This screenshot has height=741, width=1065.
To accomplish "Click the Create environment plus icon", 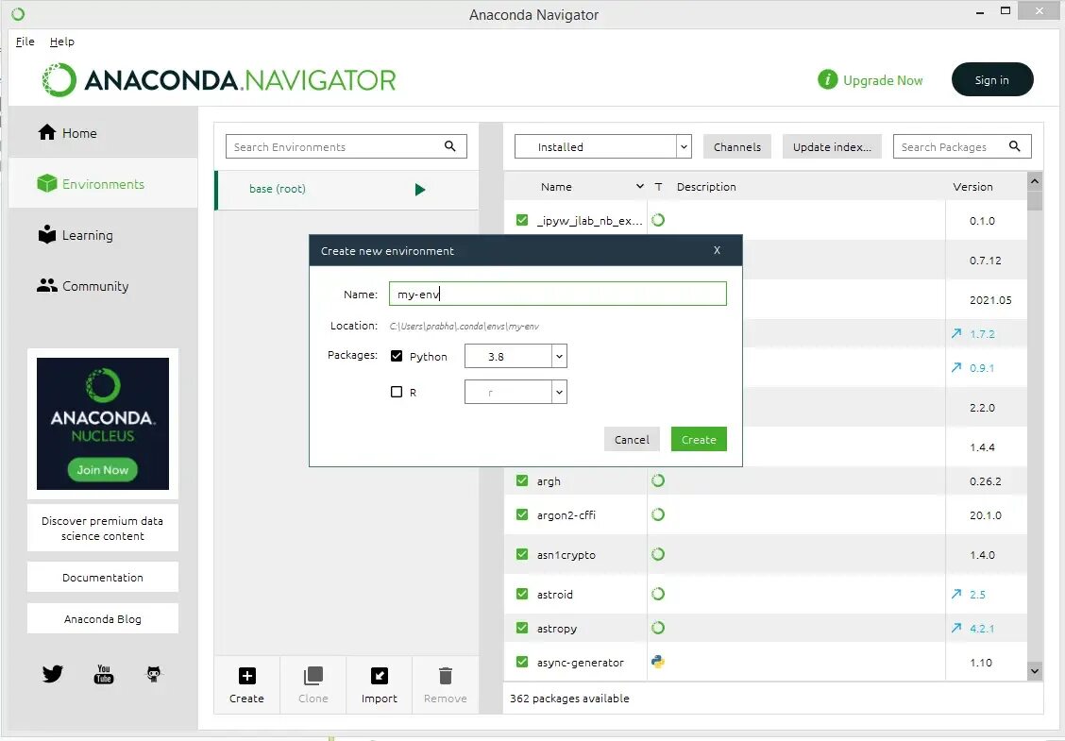I will (247, 676).
